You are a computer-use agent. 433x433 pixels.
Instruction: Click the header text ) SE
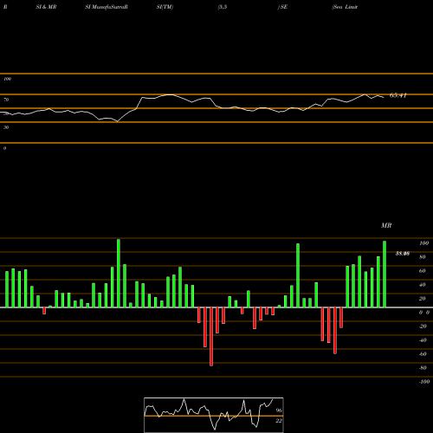[x=282, y=7]
